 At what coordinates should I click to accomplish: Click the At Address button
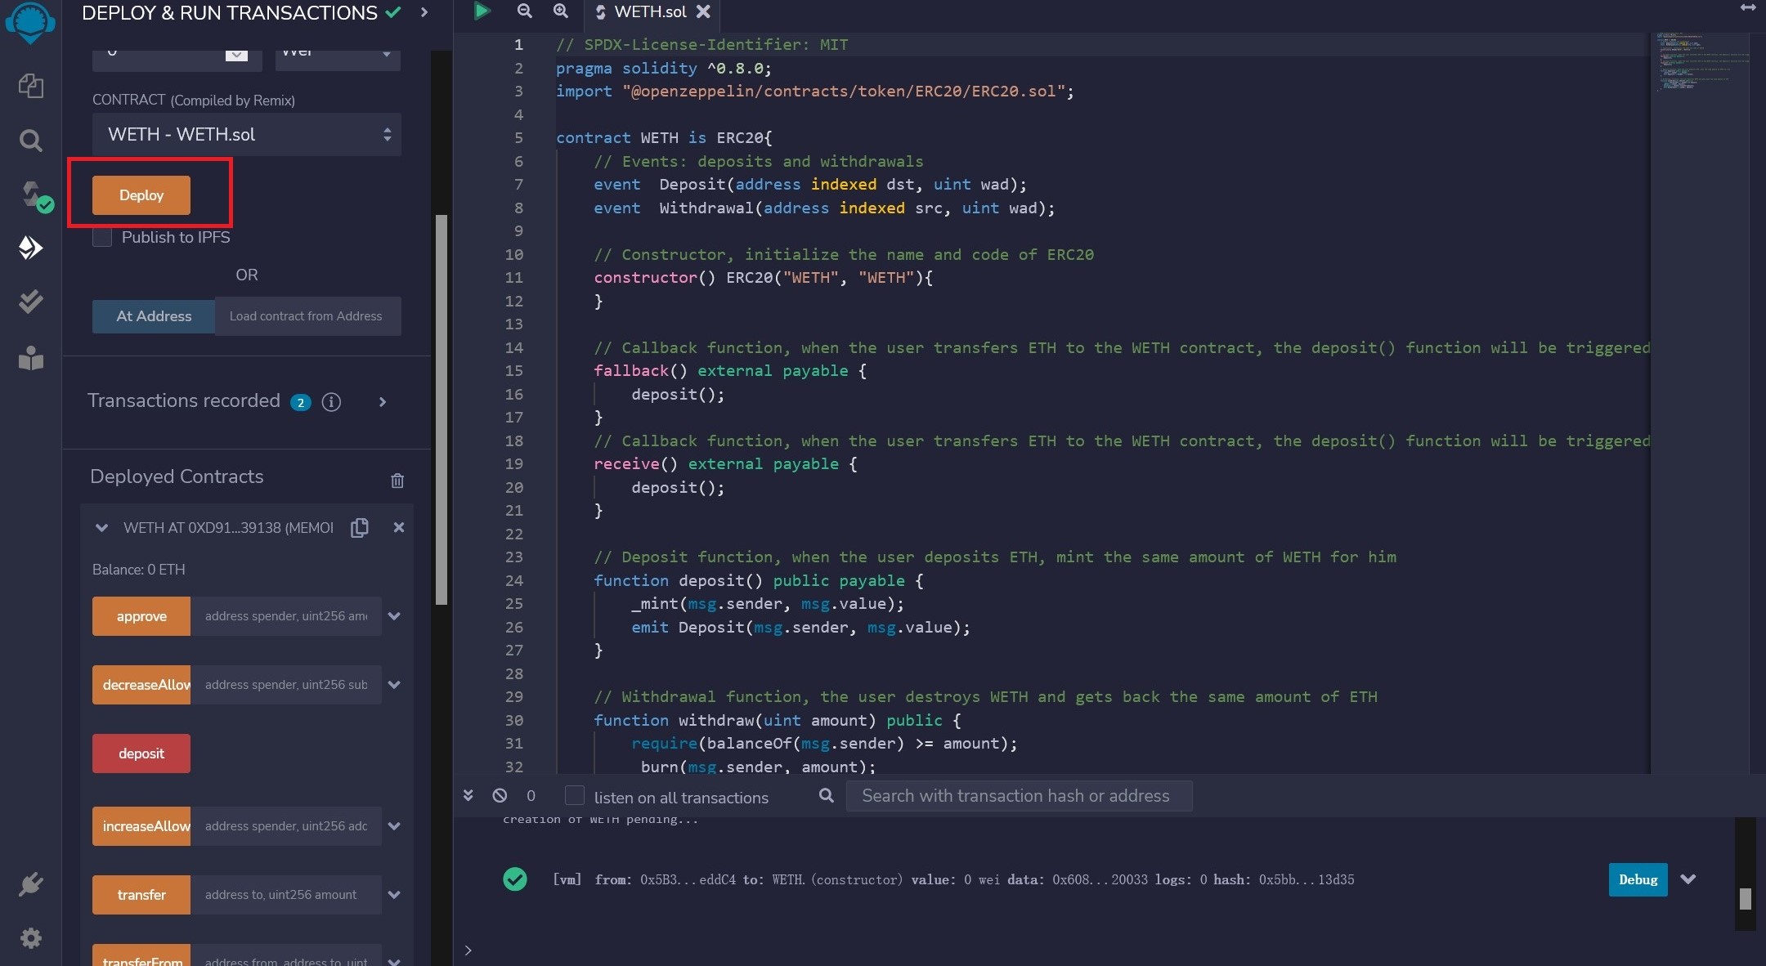(x=154, y=316)
